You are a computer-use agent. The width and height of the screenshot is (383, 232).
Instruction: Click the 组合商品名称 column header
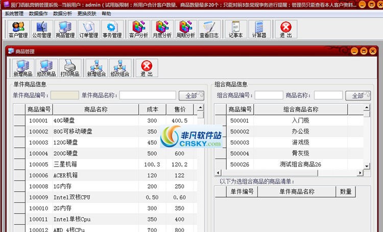(301, 109)
